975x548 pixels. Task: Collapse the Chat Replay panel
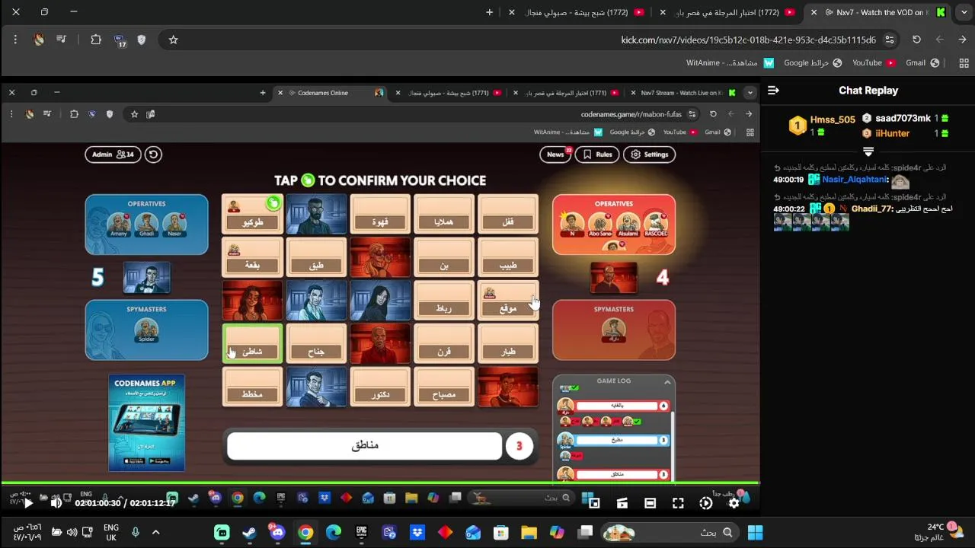click(774, 91)
